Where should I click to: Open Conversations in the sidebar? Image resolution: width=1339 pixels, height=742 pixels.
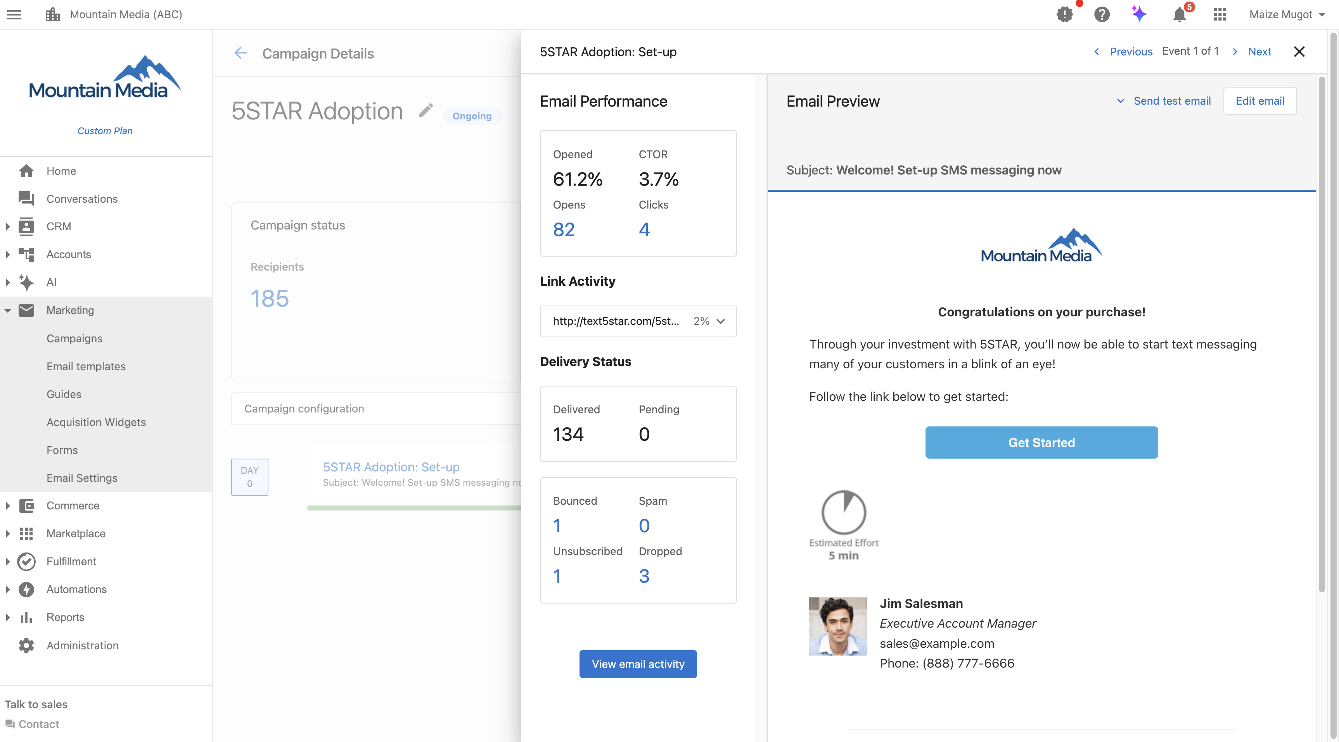(x=81, y=198)
